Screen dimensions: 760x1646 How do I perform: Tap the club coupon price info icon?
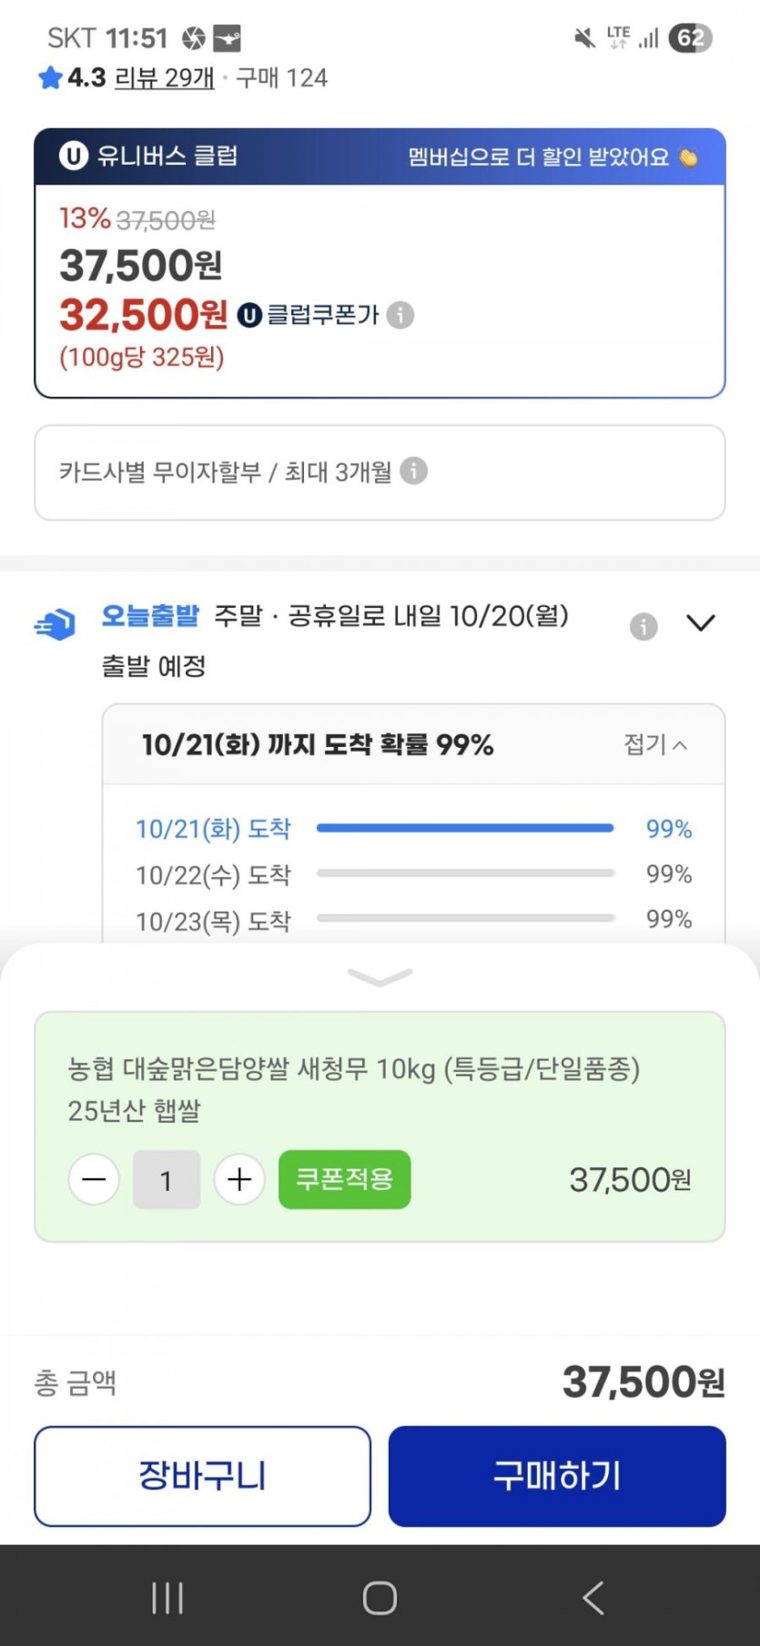pyautogui.click(x=400, y=316)
